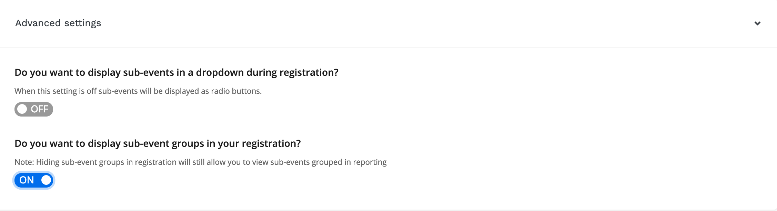Click the radio buttons helper description text
Screen dimensions: 777x211
click(138, 91)
